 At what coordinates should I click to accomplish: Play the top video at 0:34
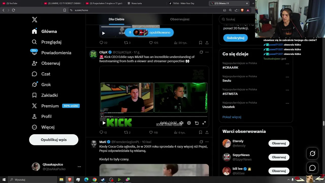click(103, 33)
